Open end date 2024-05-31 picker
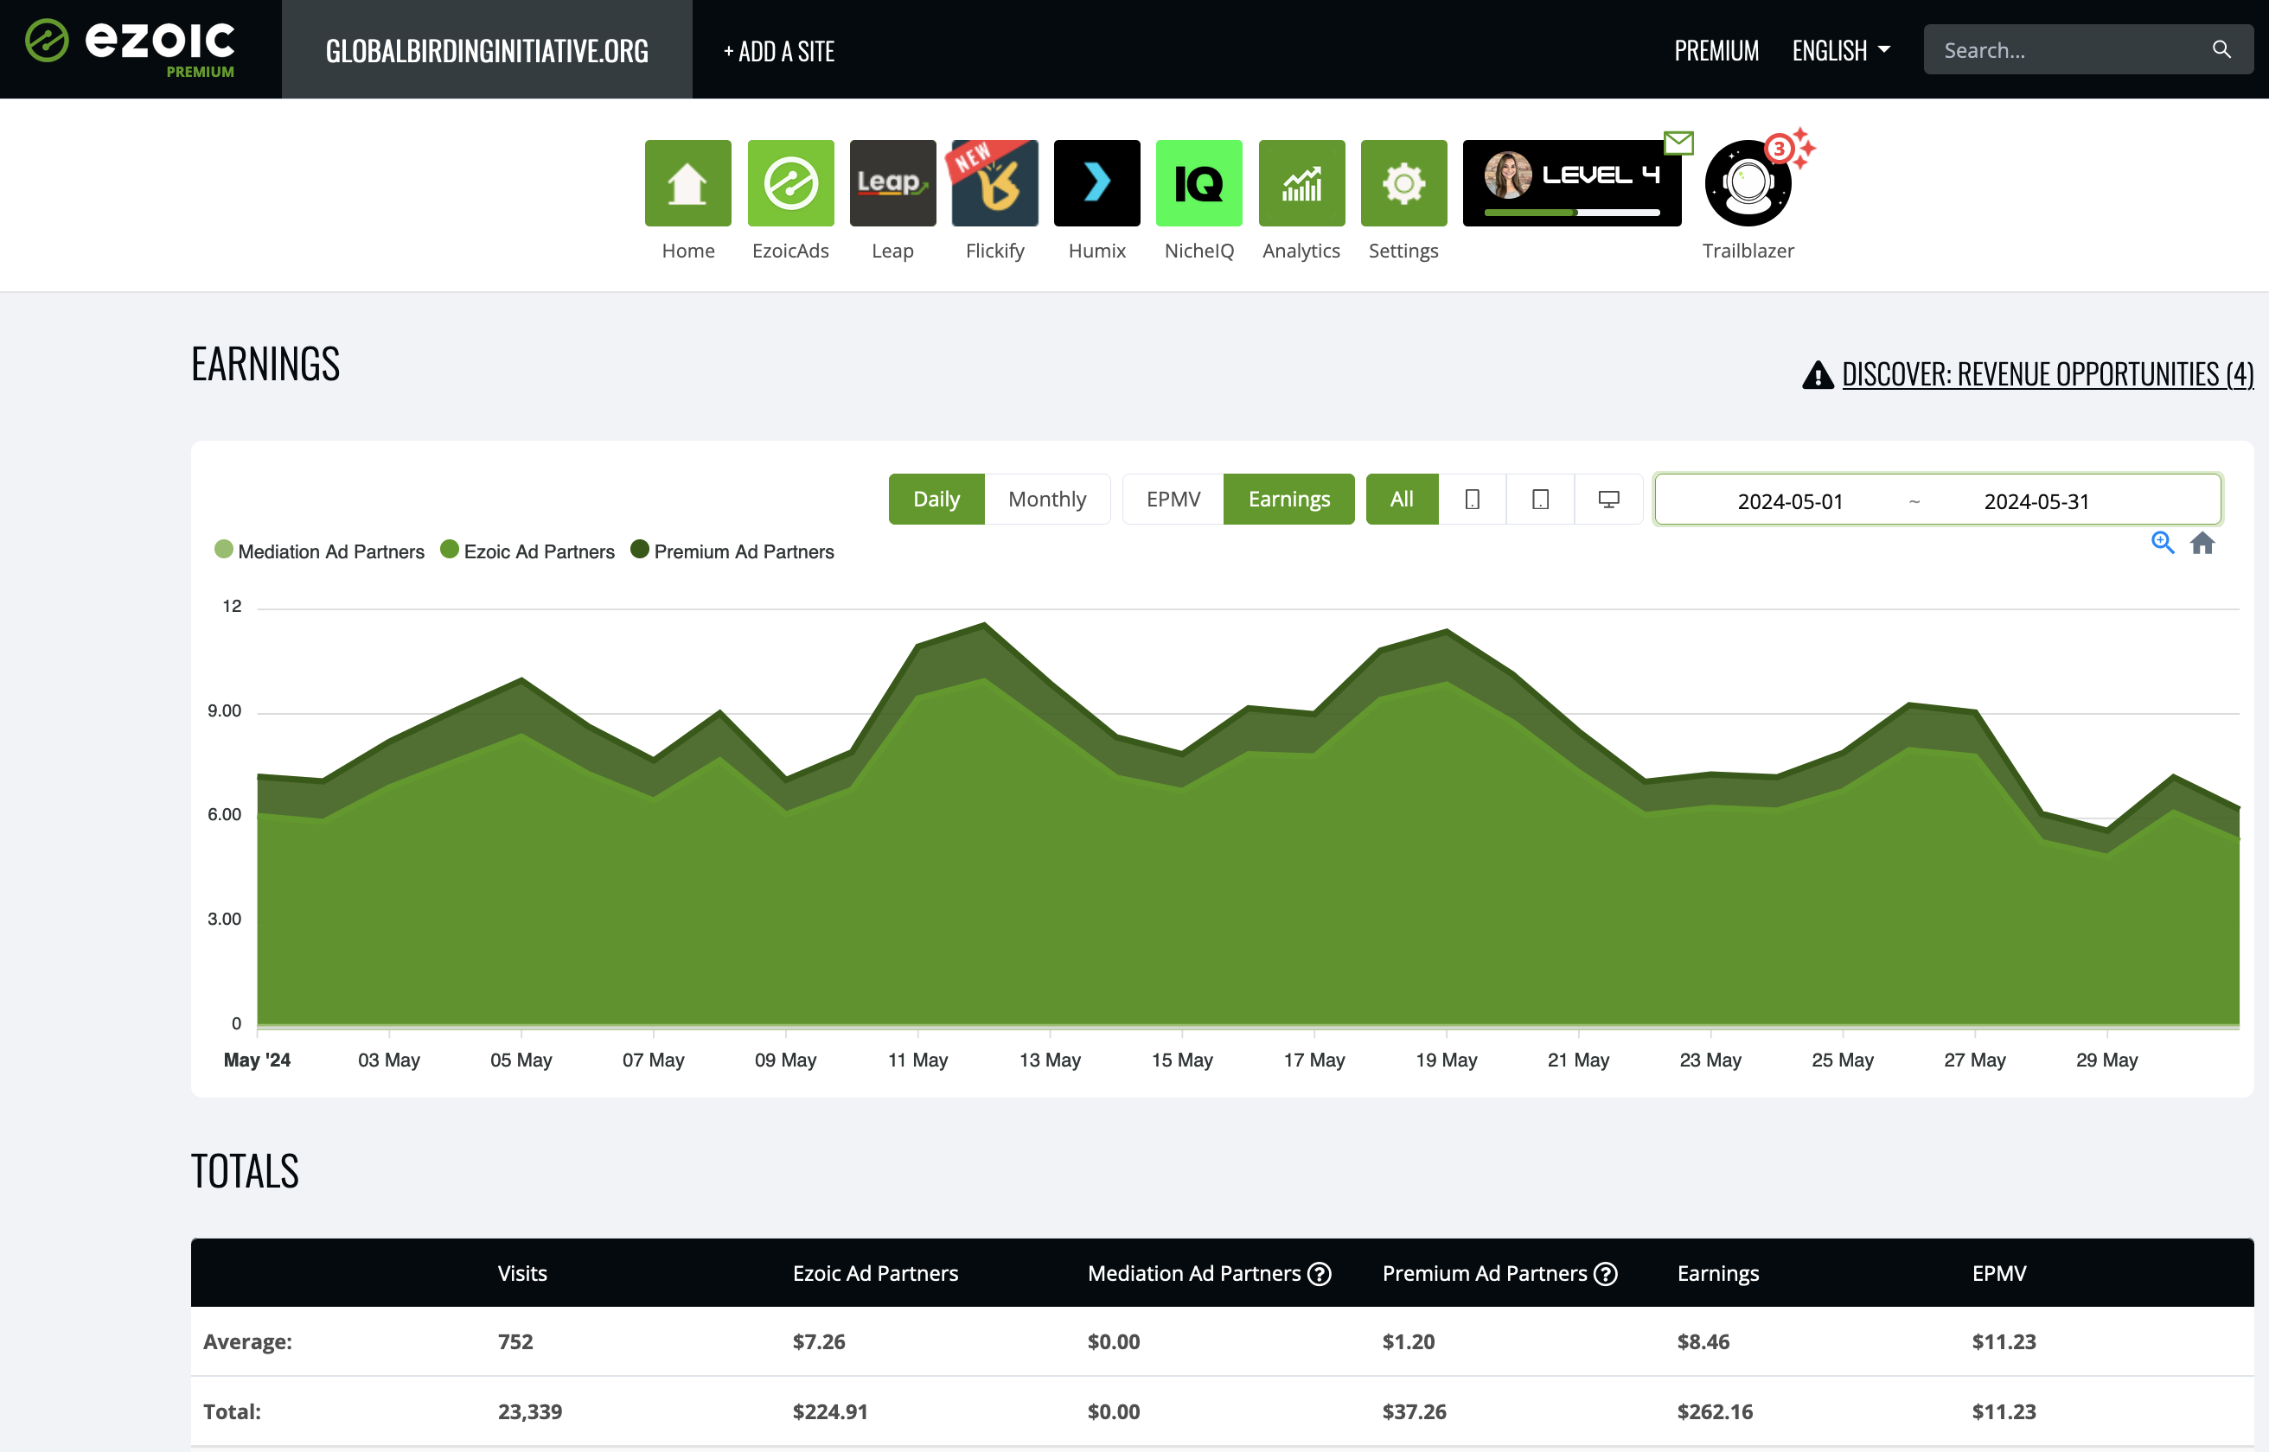 tap(2036, 501)
